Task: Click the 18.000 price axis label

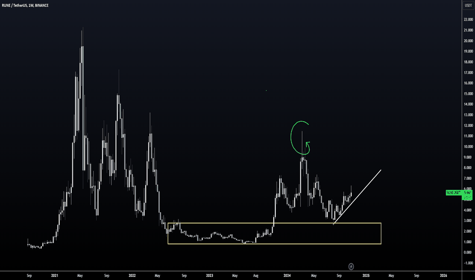Action: (468, 62)
